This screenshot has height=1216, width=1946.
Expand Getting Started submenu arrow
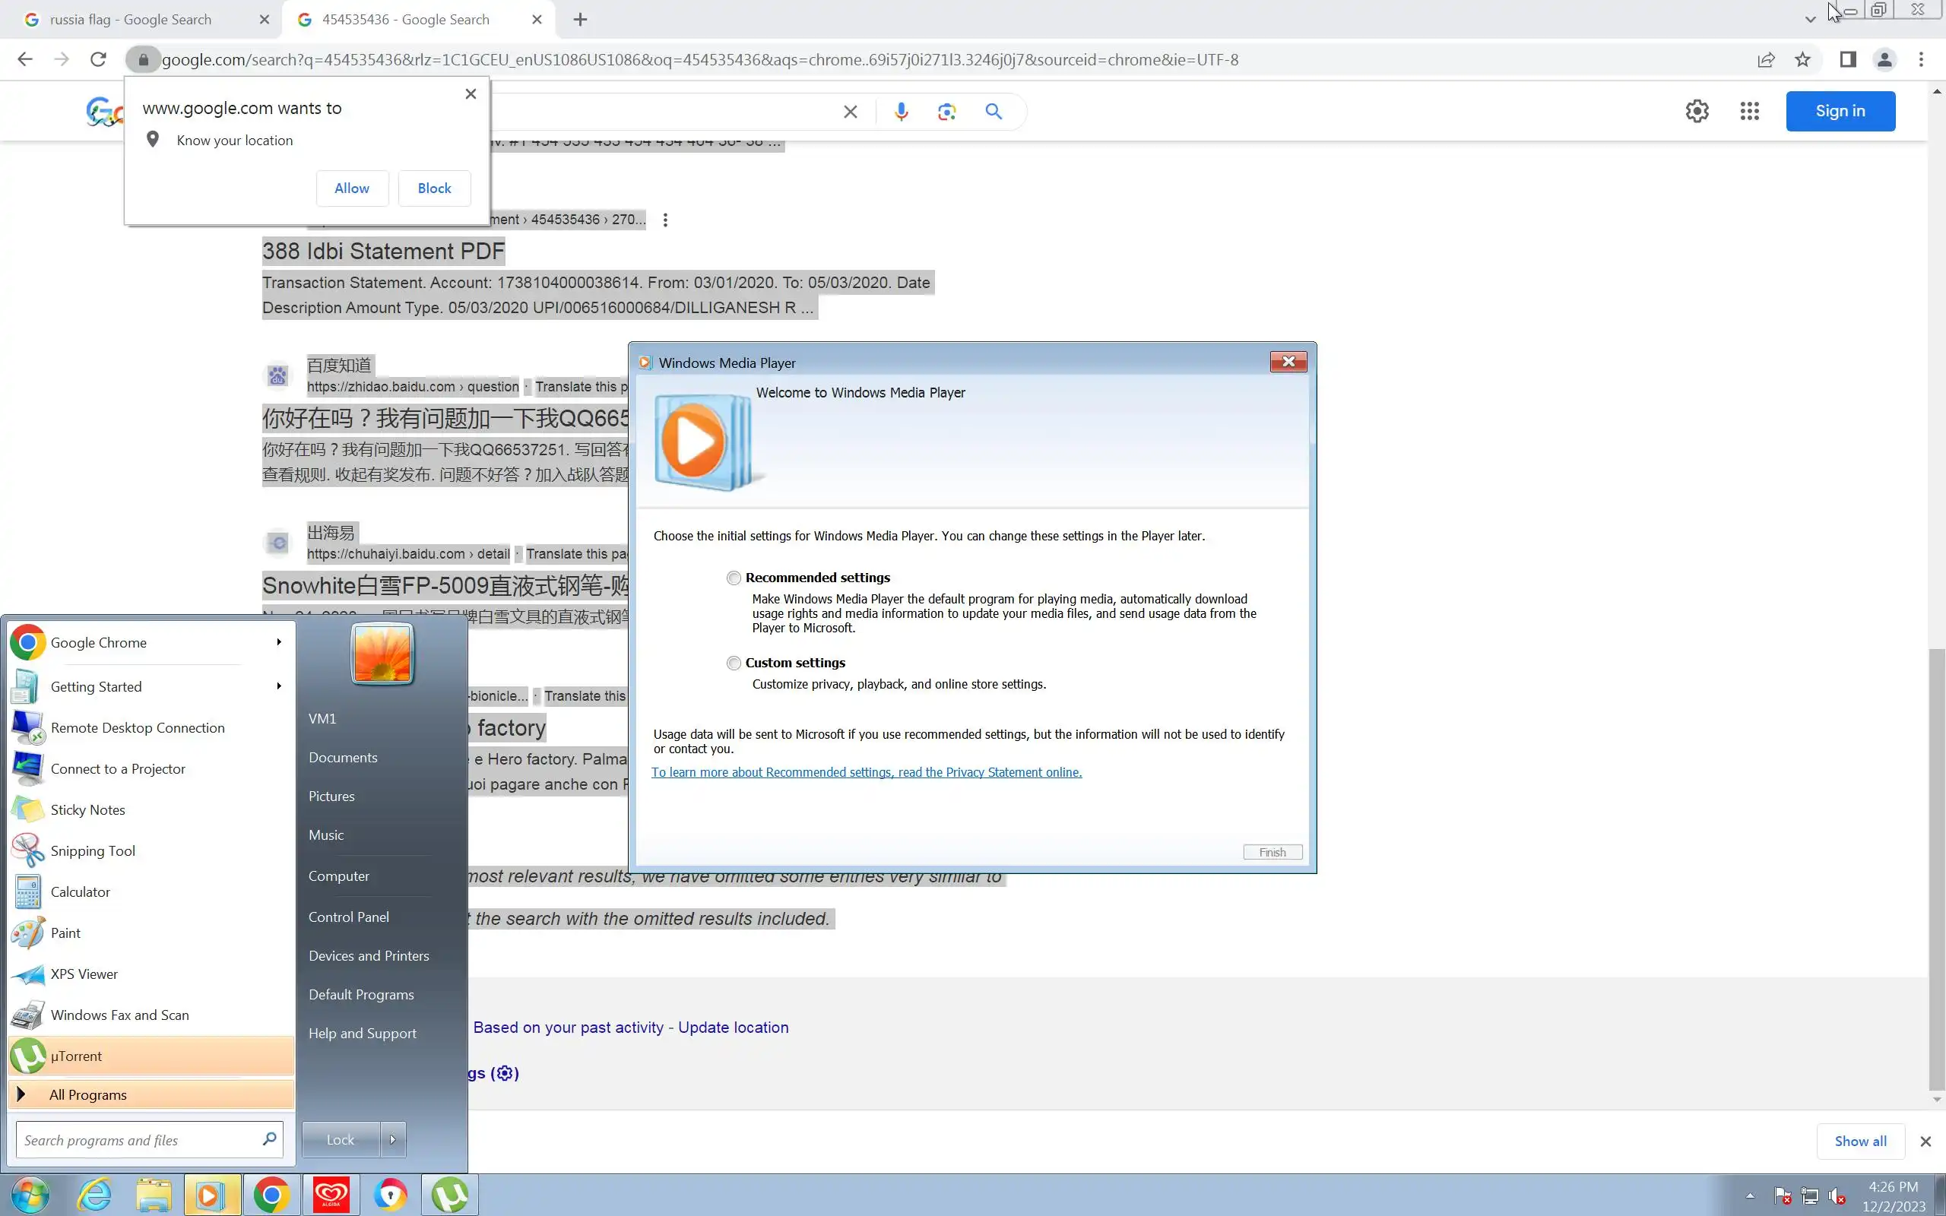(278, 686)
